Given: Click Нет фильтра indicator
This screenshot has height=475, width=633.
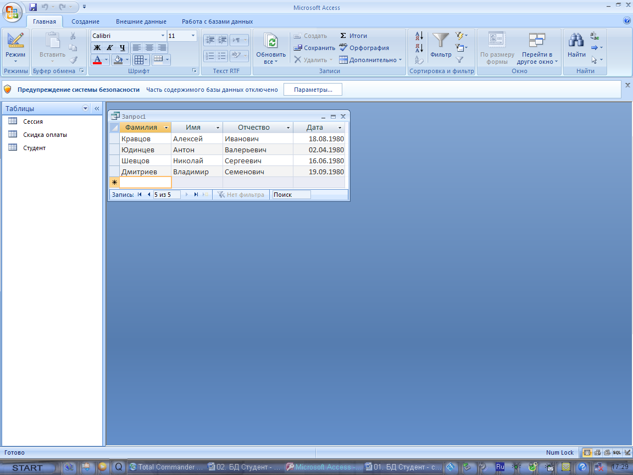Looking at the screenshot, I should tap(241, 195).
